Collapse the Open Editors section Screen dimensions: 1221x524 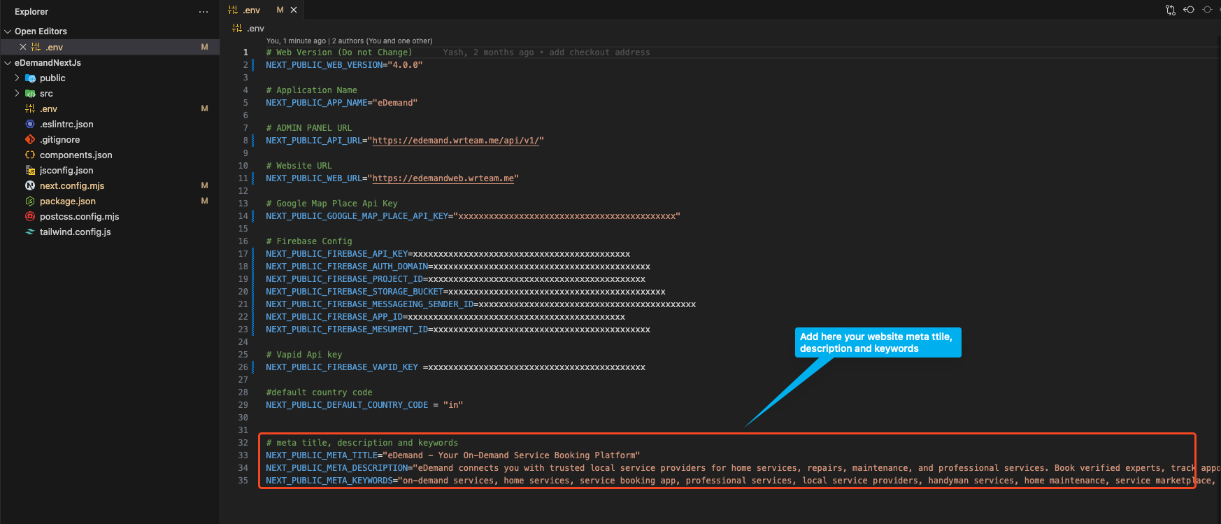(8, 31)
